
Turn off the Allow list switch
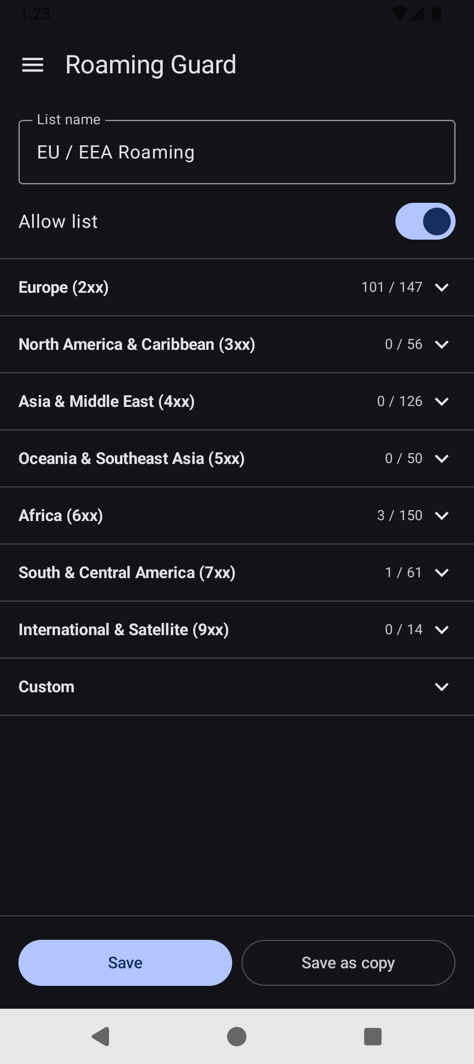coord(425,221)
